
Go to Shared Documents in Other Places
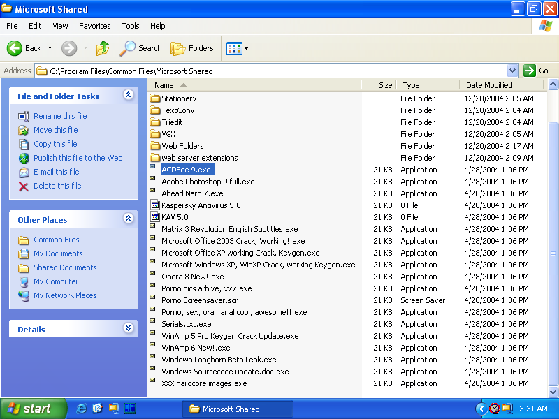tap(65, 267)
